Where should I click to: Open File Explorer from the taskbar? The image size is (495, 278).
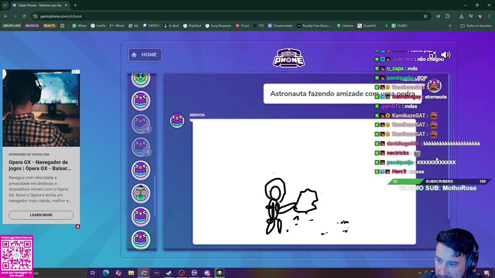click(x=131, y=273)
